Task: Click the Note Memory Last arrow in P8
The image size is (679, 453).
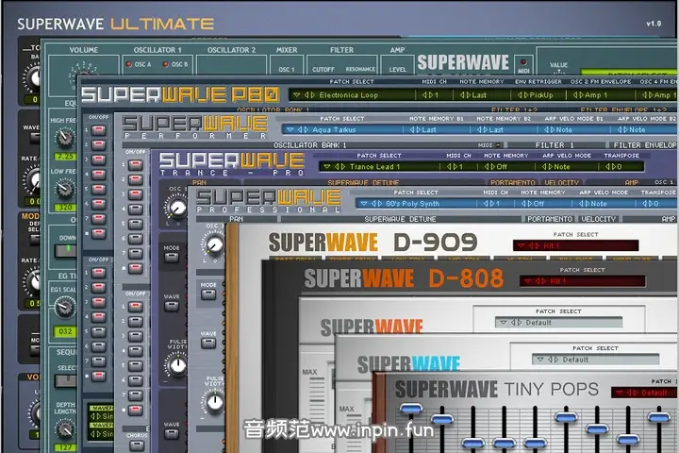Action: pyautogui.click(x=466, y=95)
